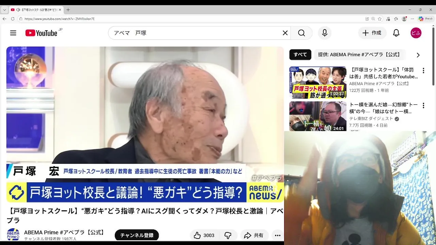Add page to favorites with the star
436x245 pixels.
[380, 19]
